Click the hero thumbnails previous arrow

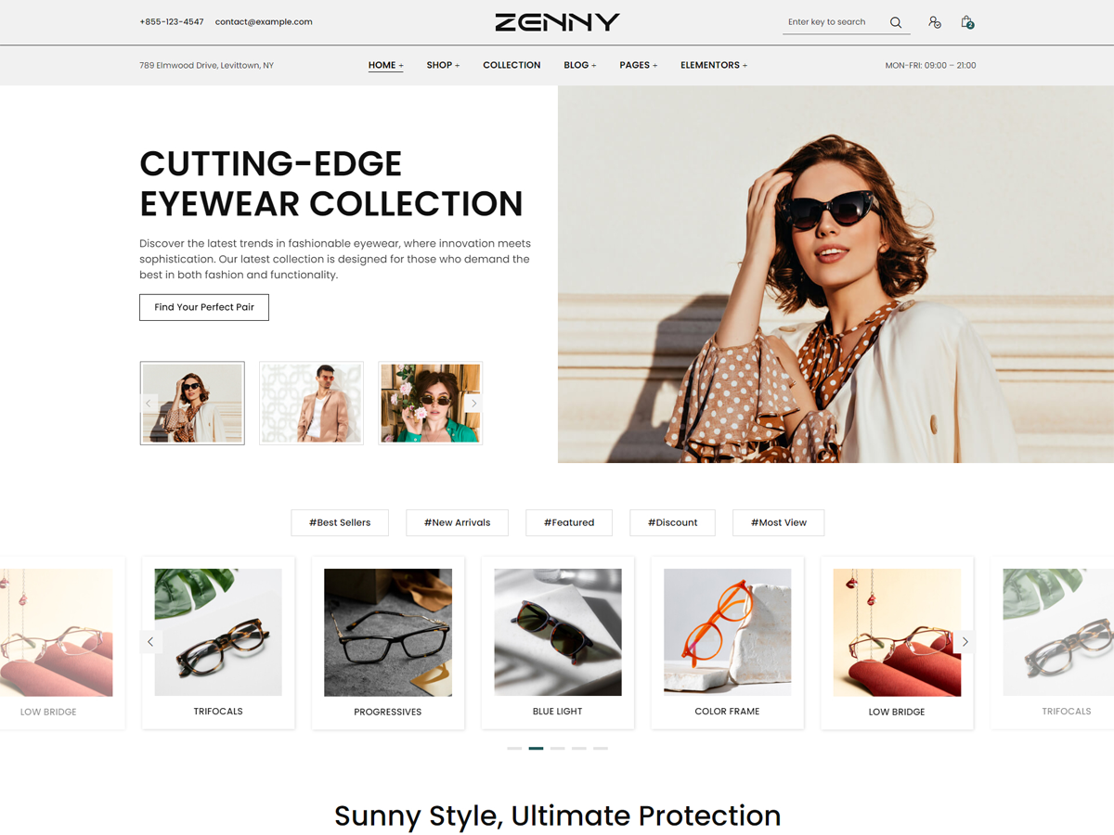point(149,404)
